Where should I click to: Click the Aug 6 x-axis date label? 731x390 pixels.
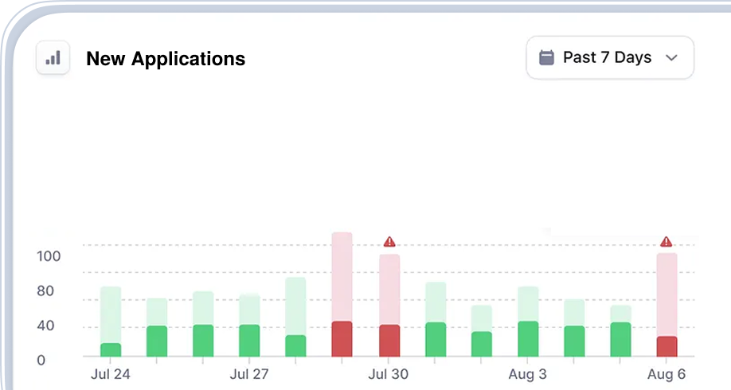666,374
